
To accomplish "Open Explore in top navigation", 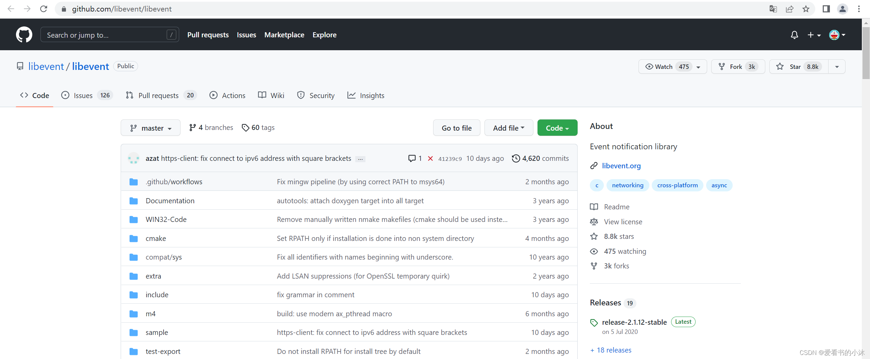I will click(324, 35).
